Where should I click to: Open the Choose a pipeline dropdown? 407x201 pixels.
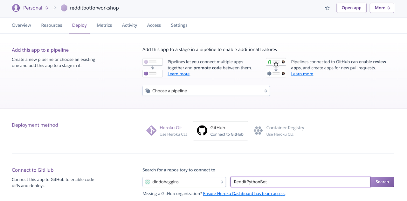click(206, 91)
